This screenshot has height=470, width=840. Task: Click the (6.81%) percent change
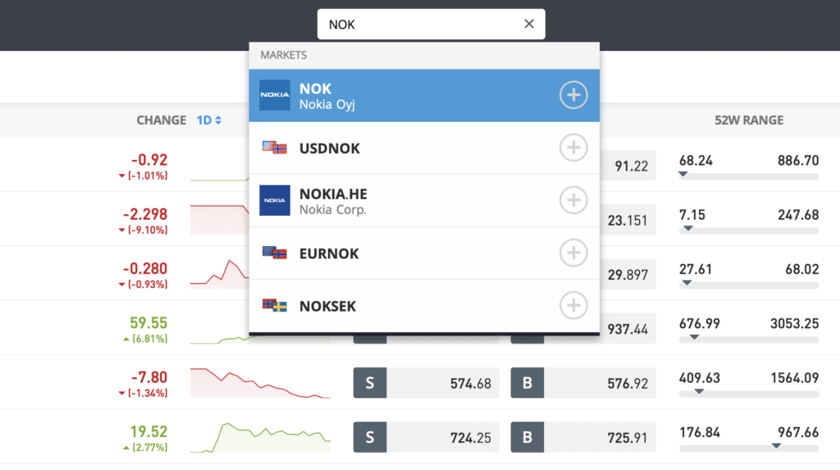149,339
